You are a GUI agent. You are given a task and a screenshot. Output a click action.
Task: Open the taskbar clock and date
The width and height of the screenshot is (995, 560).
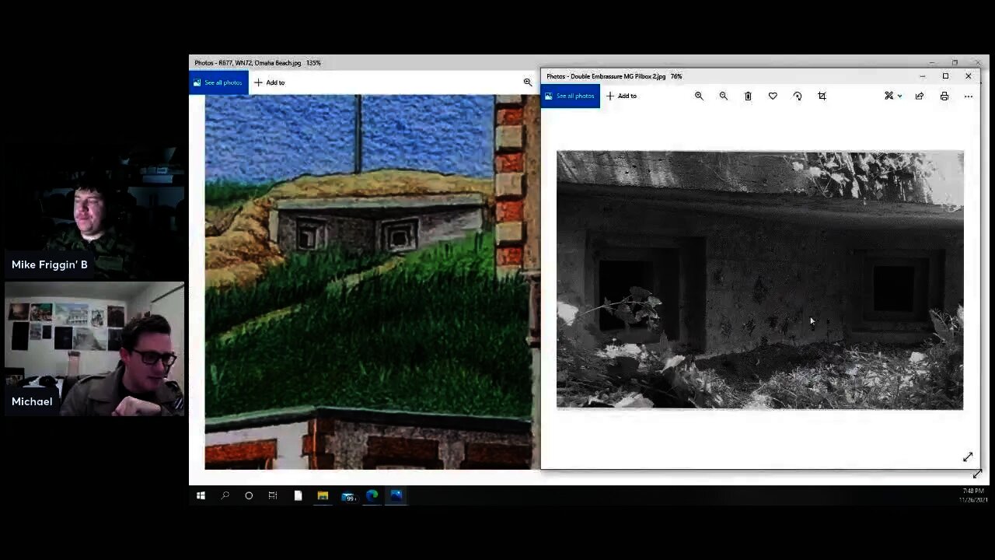pos(973,495)
